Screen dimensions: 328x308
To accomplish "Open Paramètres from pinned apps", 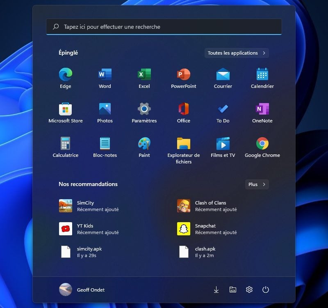I will tap(144, 113).
